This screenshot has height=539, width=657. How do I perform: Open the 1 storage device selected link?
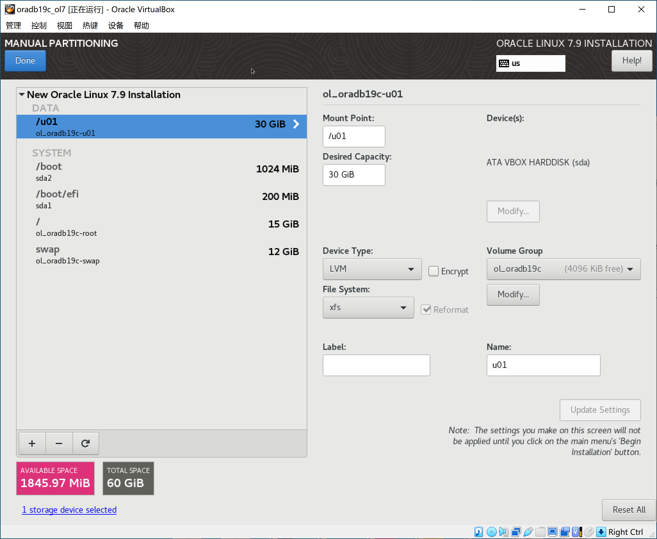(69, 510)
